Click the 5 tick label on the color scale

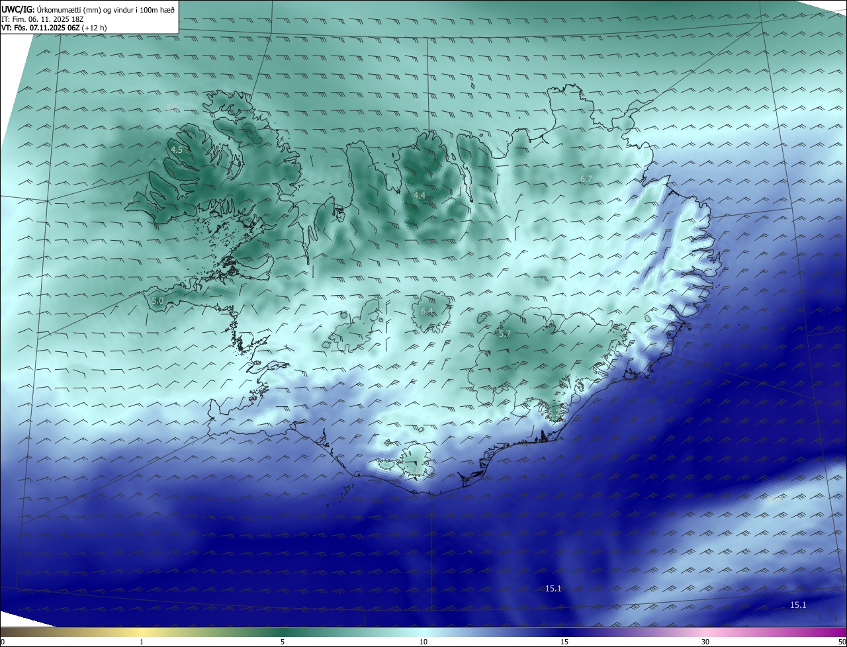(x=283, y=642)
